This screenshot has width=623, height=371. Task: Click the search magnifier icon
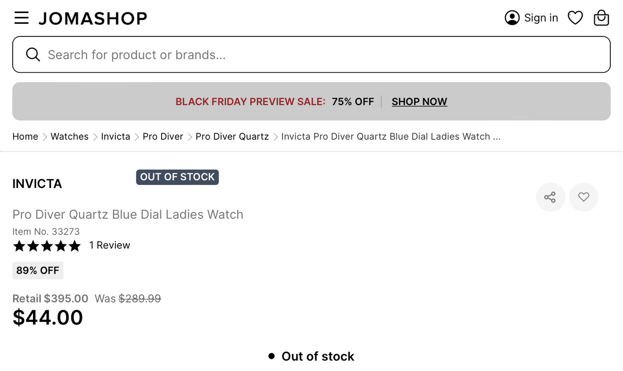tap(33, 54)
